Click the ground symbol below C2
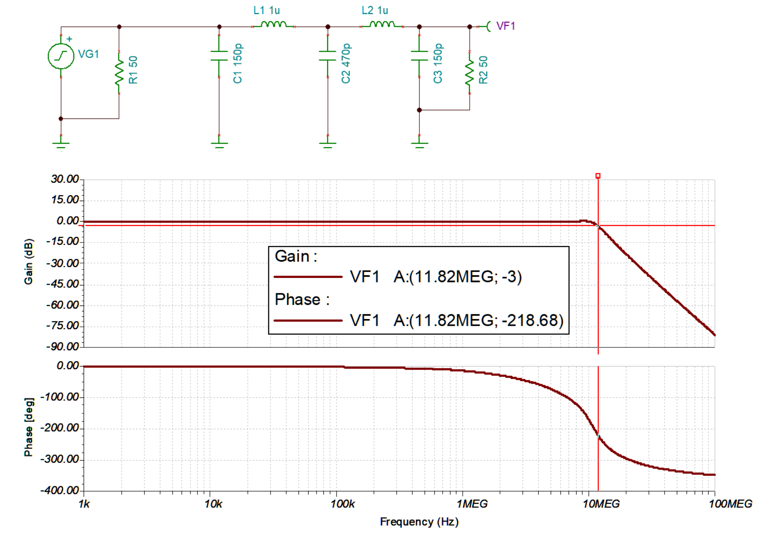The width and height of the screenshot is (761, 534). click(328, 144)
